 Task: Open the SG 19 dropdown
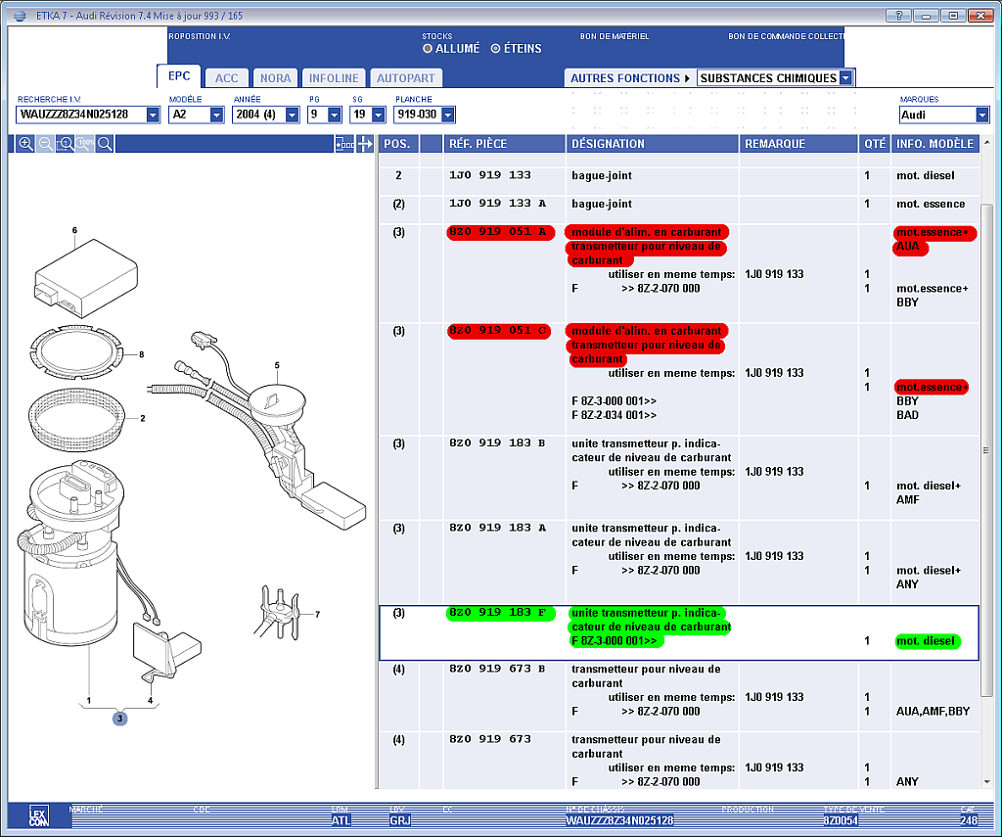(x=379, y=115)
